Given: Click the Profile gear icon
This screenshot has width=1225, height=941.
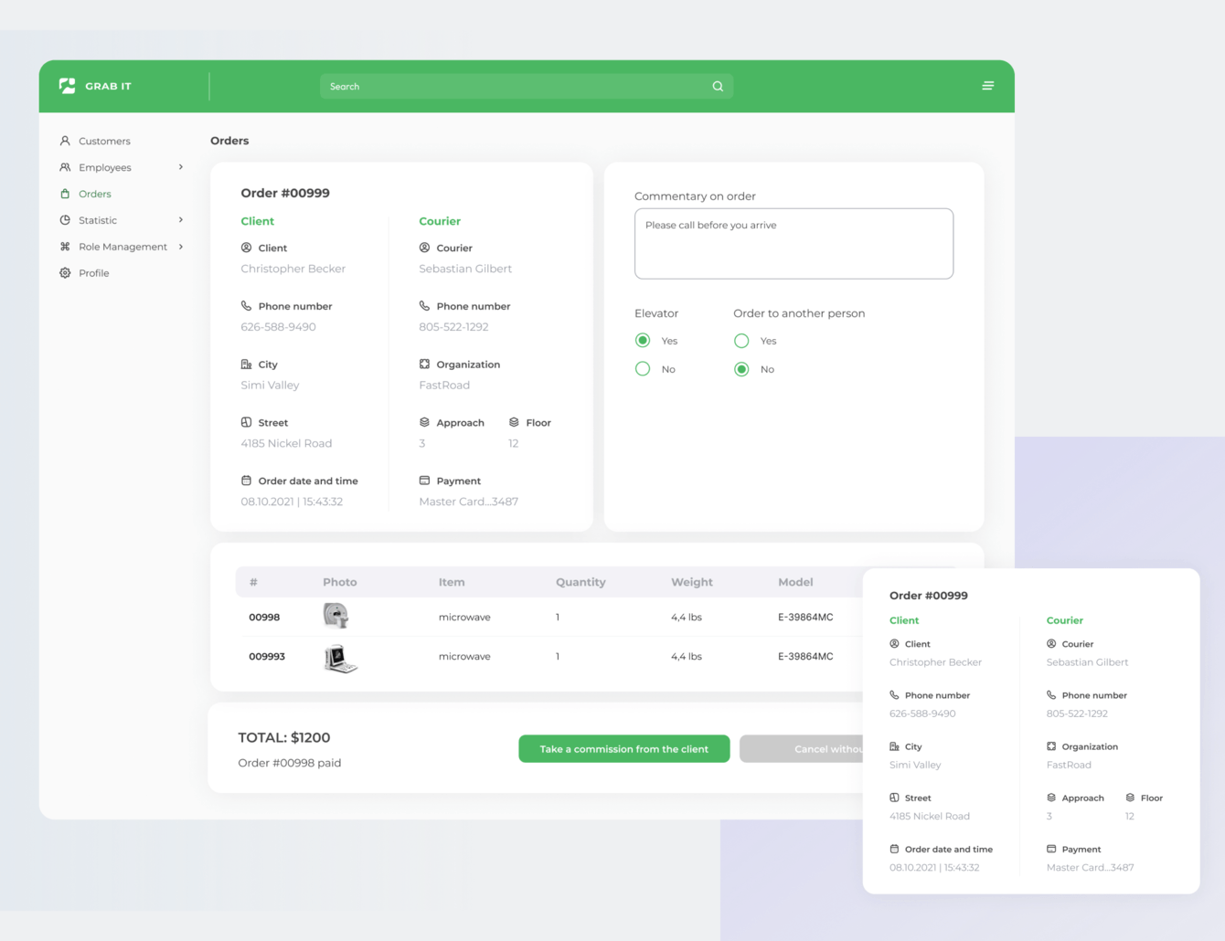Looking at the screenshot, I should 65,273.
